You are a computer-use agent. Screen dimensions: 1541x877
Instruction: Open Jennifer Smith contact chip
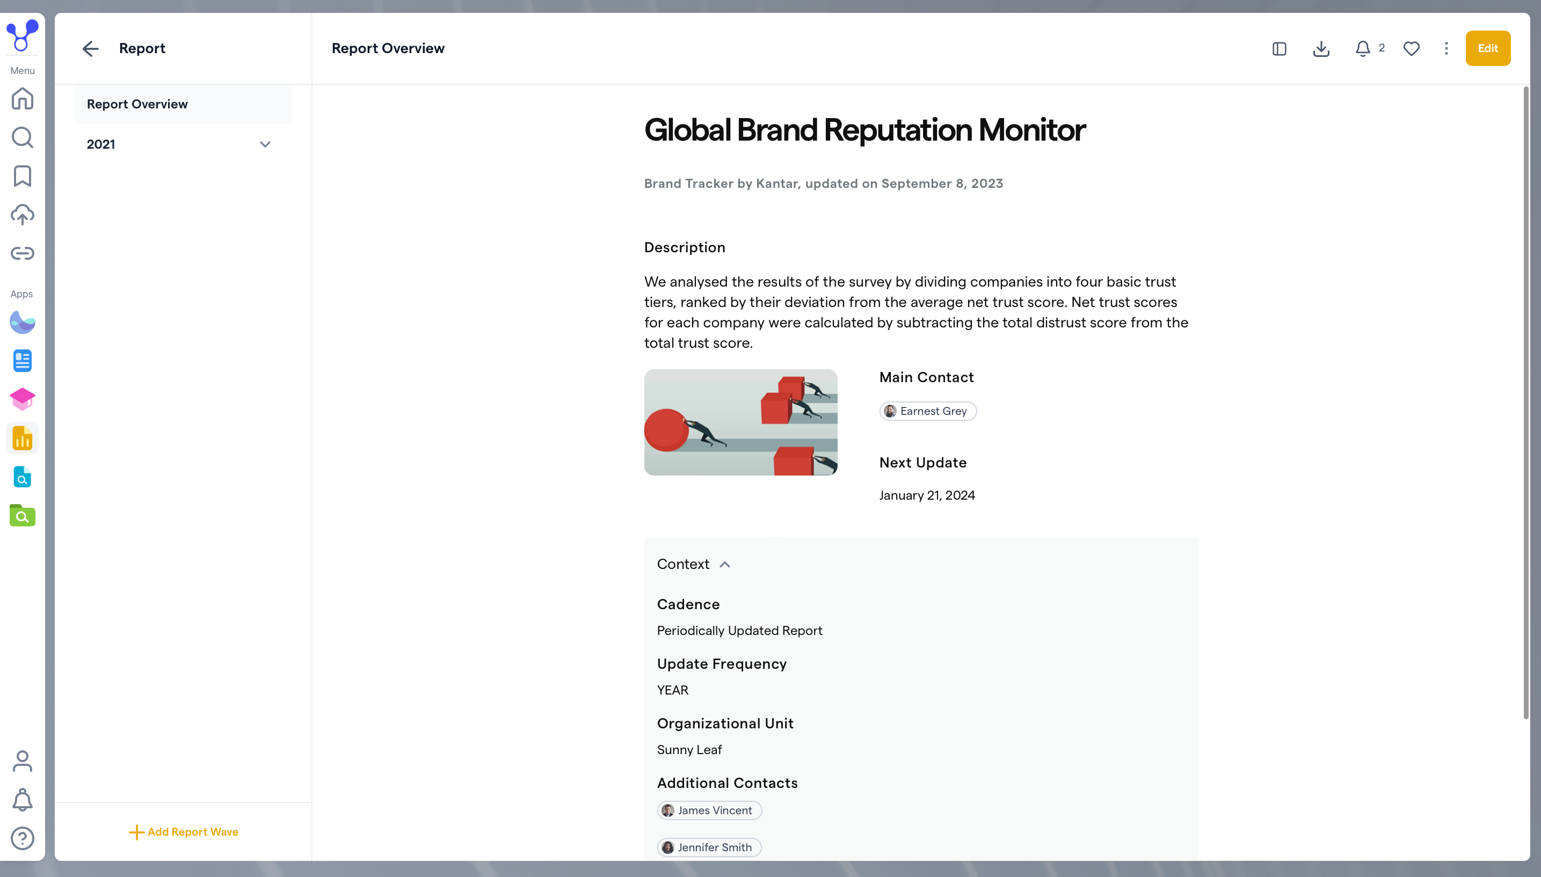(x=709, y=847)
